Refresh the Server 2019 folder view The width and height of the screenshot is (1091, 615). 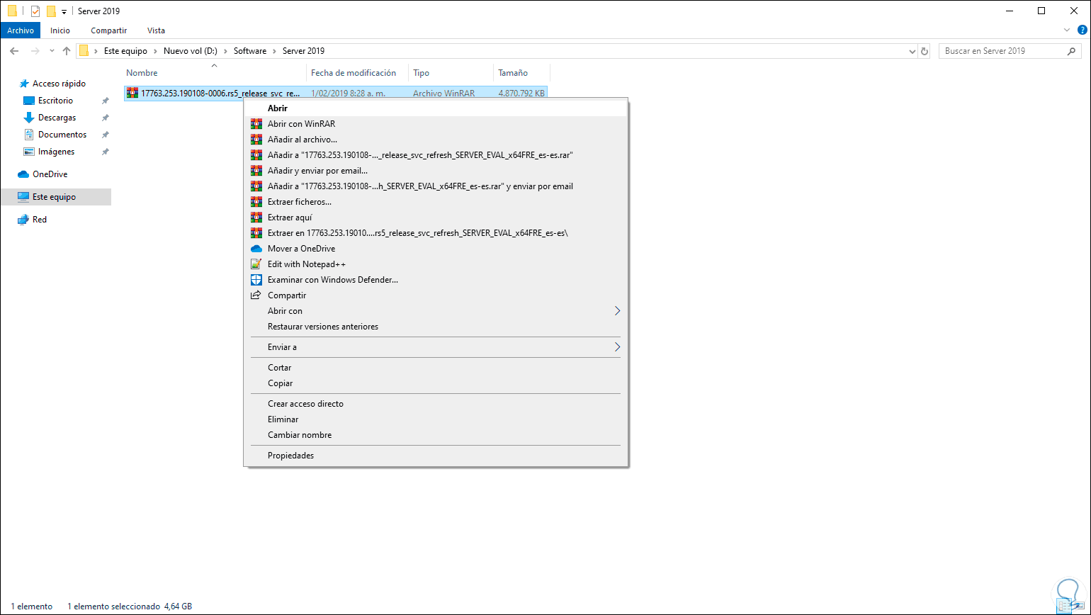(924, 51)
